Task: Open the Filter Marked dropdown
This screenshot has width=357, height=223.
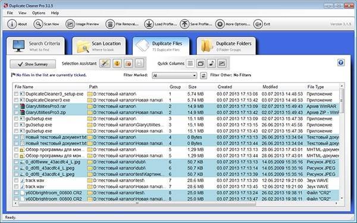Action: 174,75
